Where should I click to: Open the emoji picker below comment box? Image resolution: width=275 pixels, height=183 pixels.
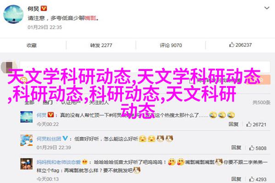[x=23, y=81]
